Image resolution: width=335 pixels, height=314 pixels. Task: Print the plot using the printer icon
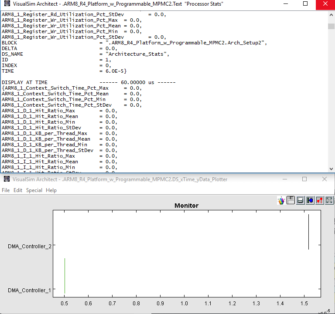[301, 200]
